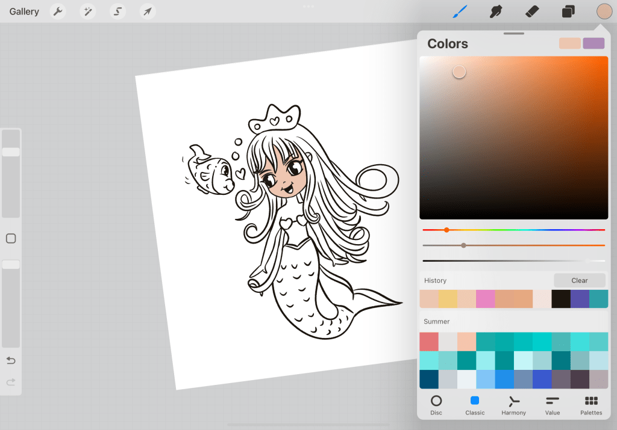The width and height of the screenshot is (617, 430).
Task: Open the Adjustments magic wand menu
Action: 88,11
